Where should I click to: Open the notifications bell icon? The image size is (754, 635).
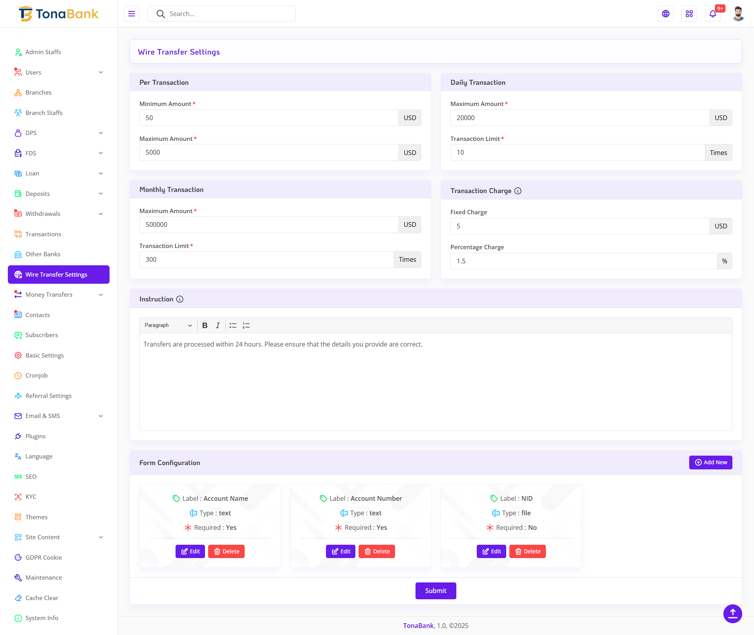click(x=713, y=14)
